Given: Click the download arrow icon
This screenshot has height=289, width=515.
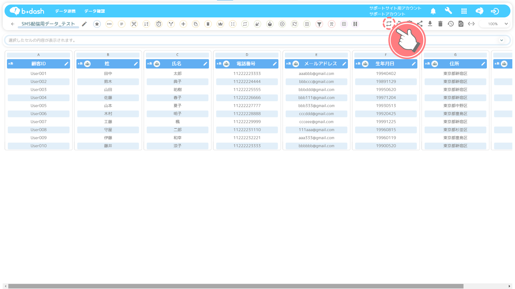Looking at the screenshot, I should click(430, 24).
